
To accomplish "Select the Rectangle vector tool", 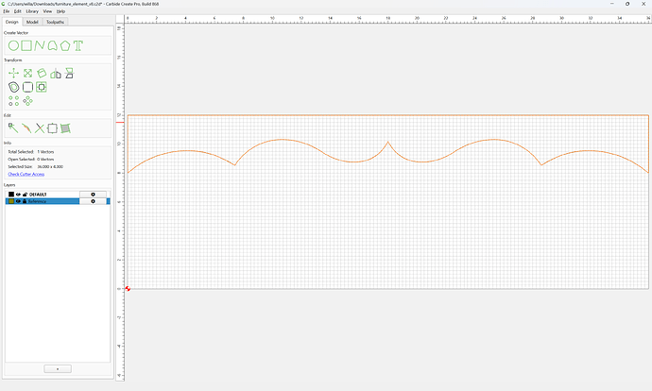I will [26, 45].
